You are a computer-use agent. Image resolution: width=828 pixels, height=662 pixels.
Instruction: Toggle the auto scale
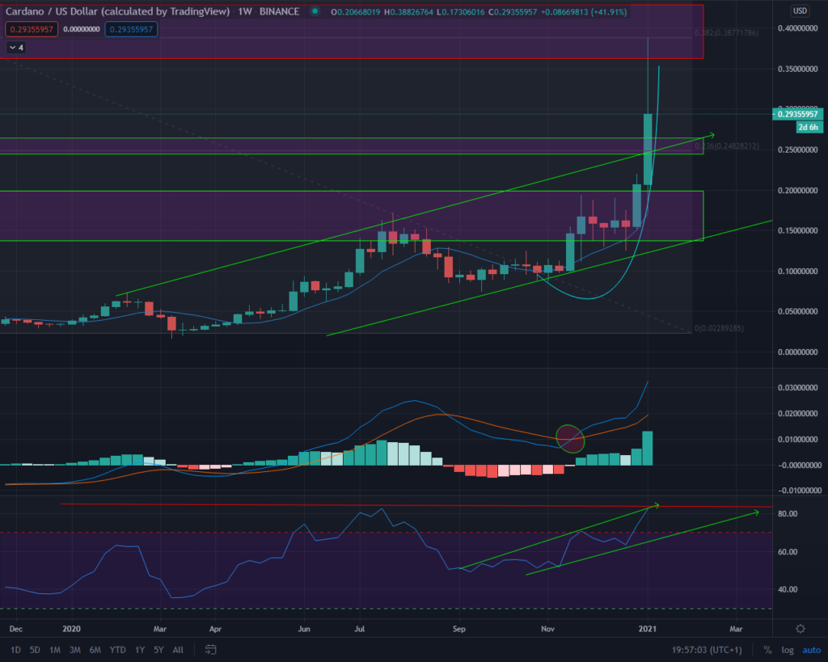pos(812,650)
